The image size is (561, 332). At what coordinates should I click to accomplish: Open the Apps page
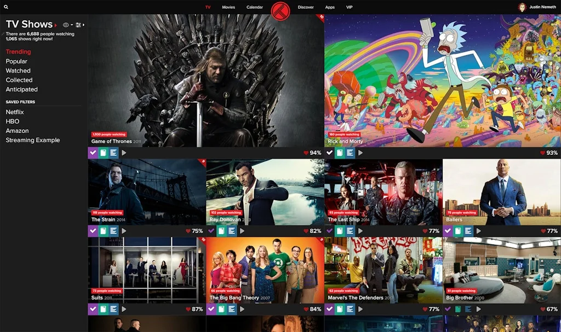pos(330,7)
